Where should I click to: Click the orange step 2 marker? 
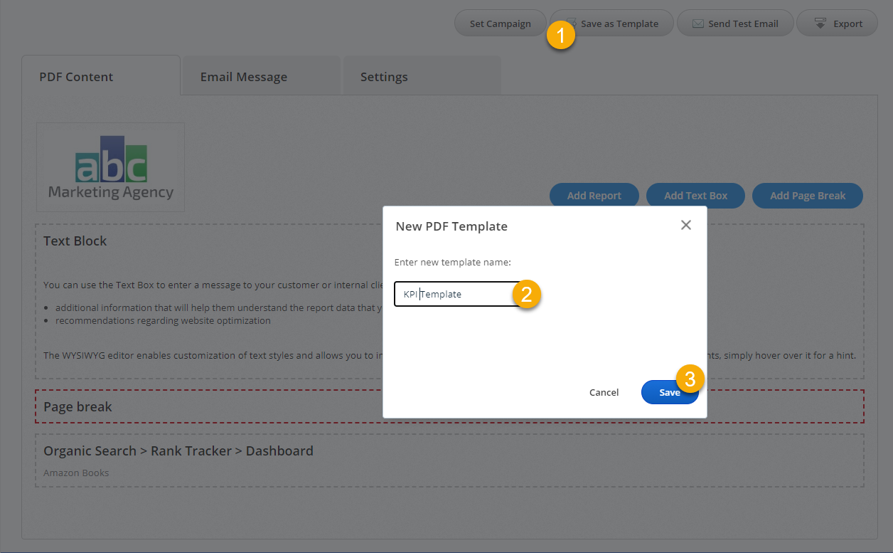click(526, 294)
